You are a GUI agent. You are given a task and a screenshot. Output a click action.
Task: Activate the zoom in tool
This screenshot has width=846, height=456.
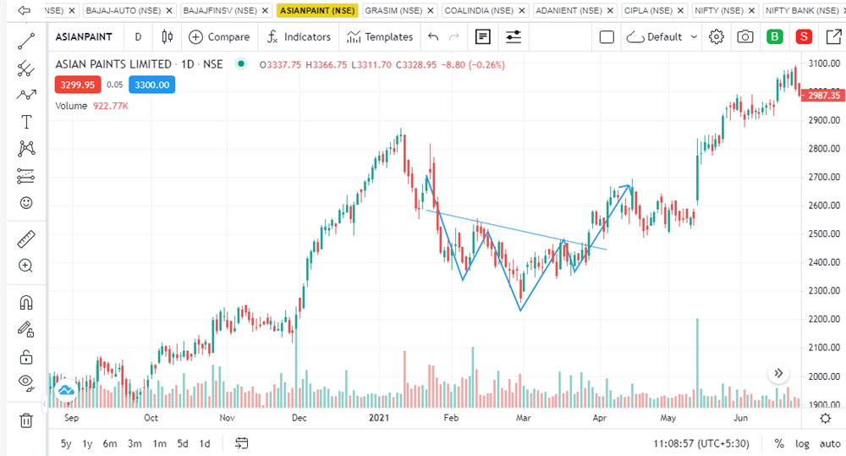click(26, 266)
